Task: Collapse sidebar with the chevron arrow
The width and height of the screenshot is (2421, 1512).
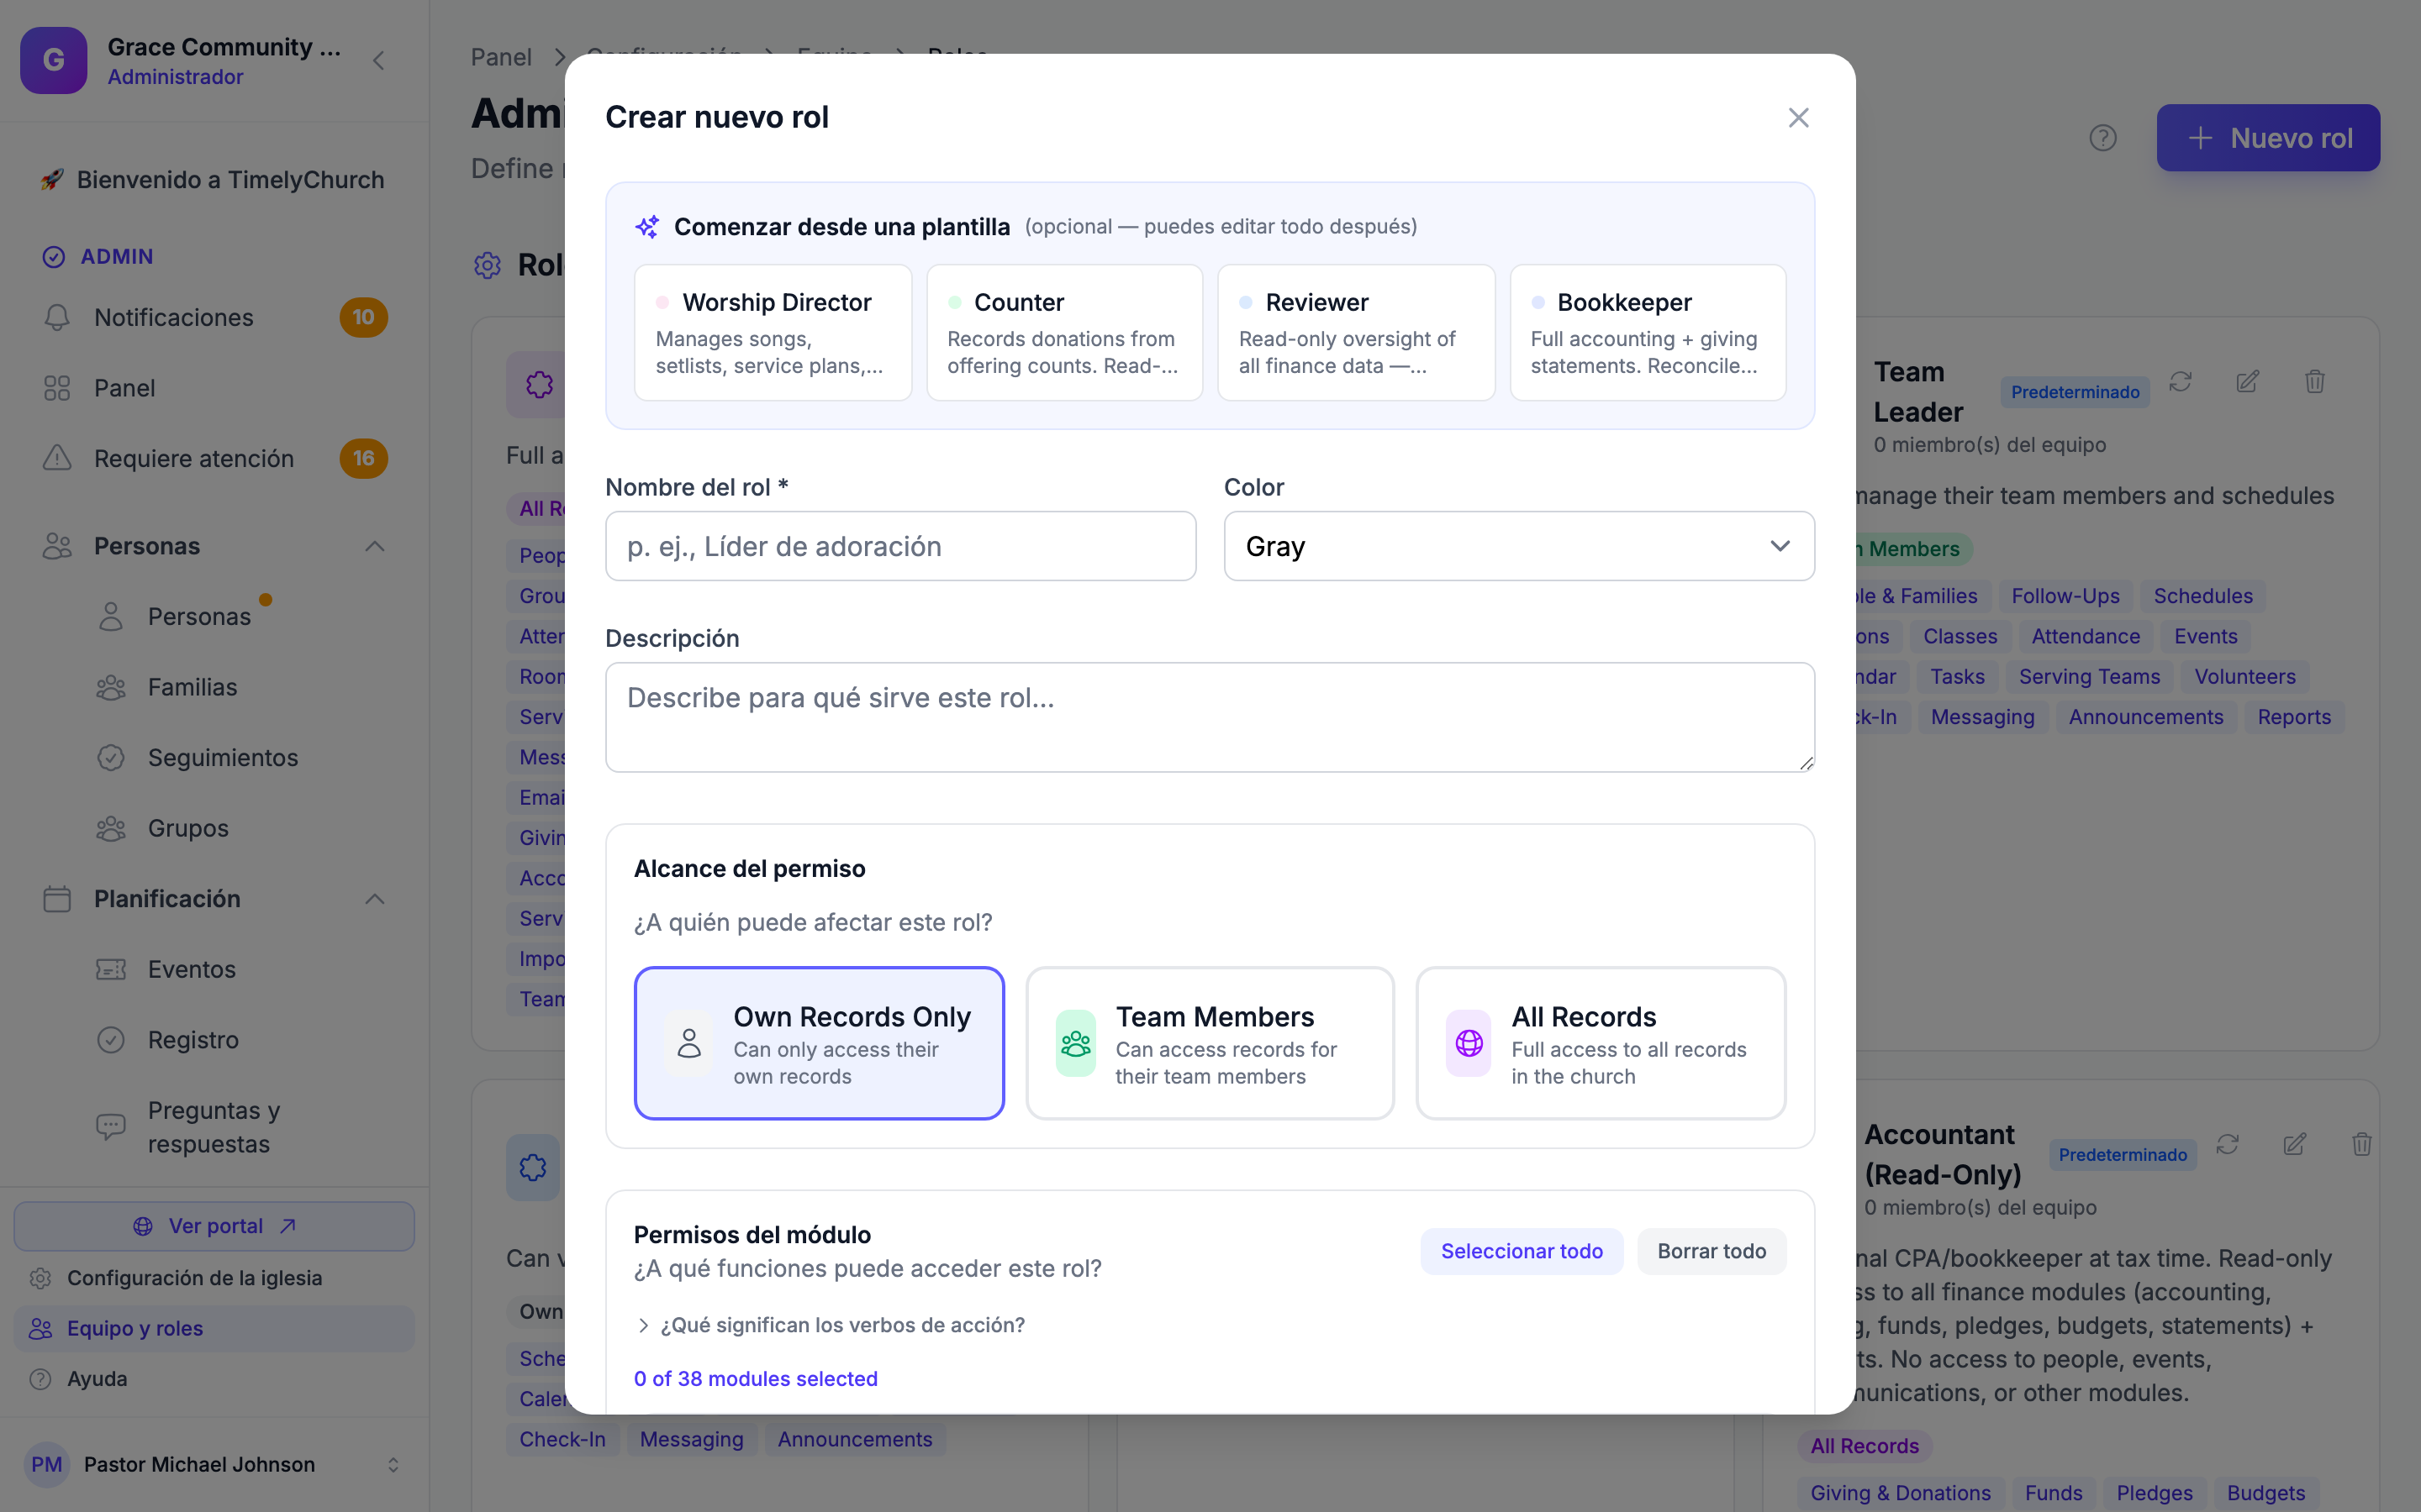Action: coord(378,61)
